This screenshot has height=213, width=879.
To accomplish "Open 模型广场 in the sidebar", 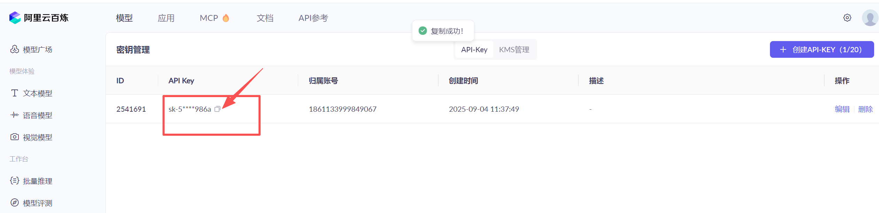I will (37, 50).
